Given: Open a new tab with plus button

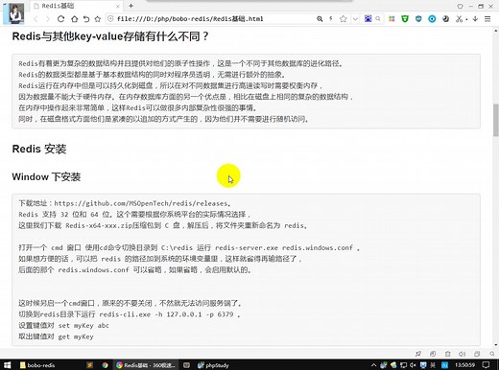Looking at the screenshot, I should [x=131, y=6].
